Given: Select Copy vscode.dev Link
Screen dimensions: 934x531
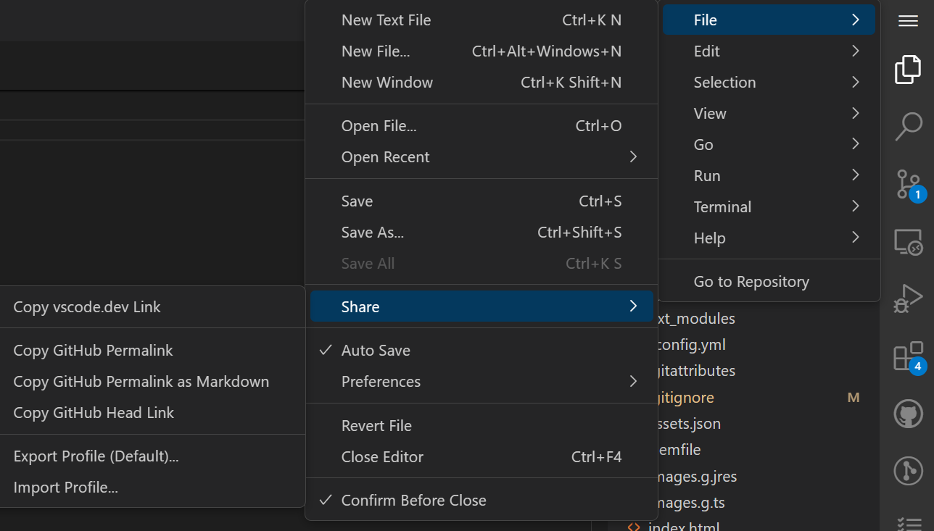Looking at the screenshot, I should coord(152,307).
